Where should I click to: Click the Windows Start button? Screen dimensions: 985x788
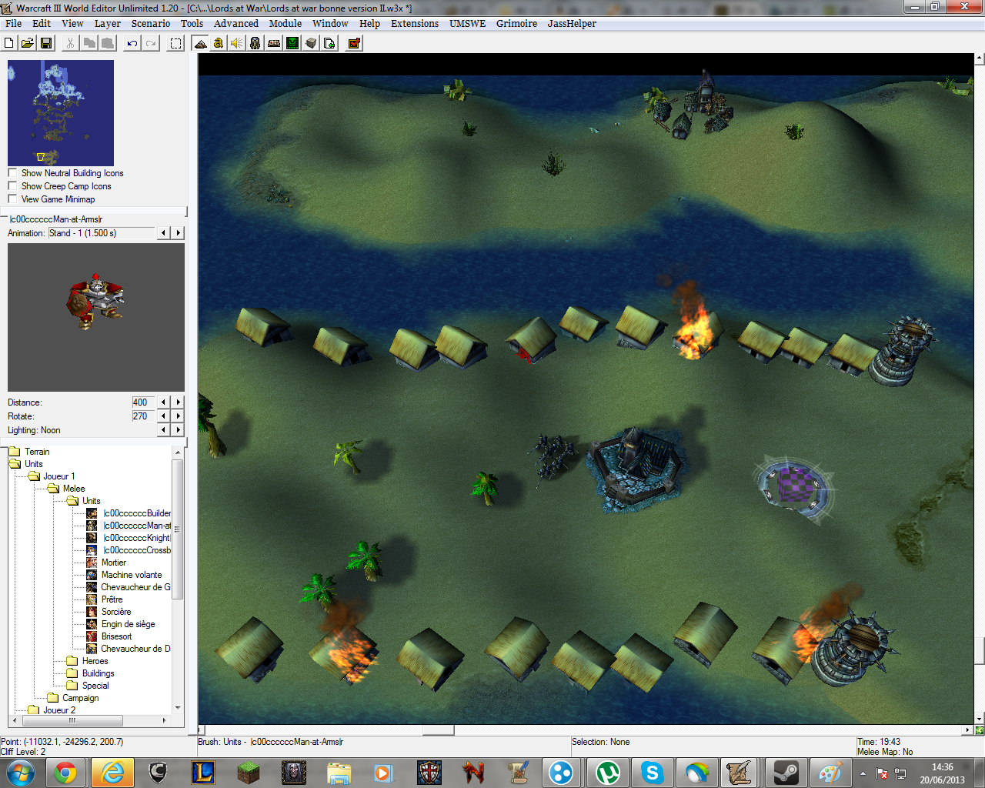pos(20,773)
